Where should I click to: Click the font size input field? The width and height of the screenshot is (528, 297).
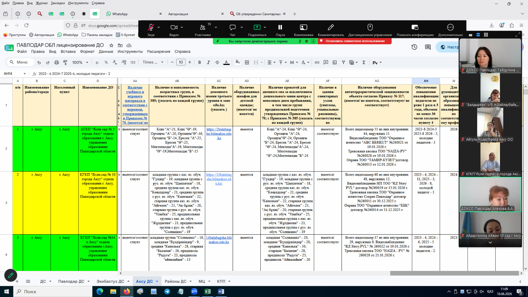(x=181, y=62)
